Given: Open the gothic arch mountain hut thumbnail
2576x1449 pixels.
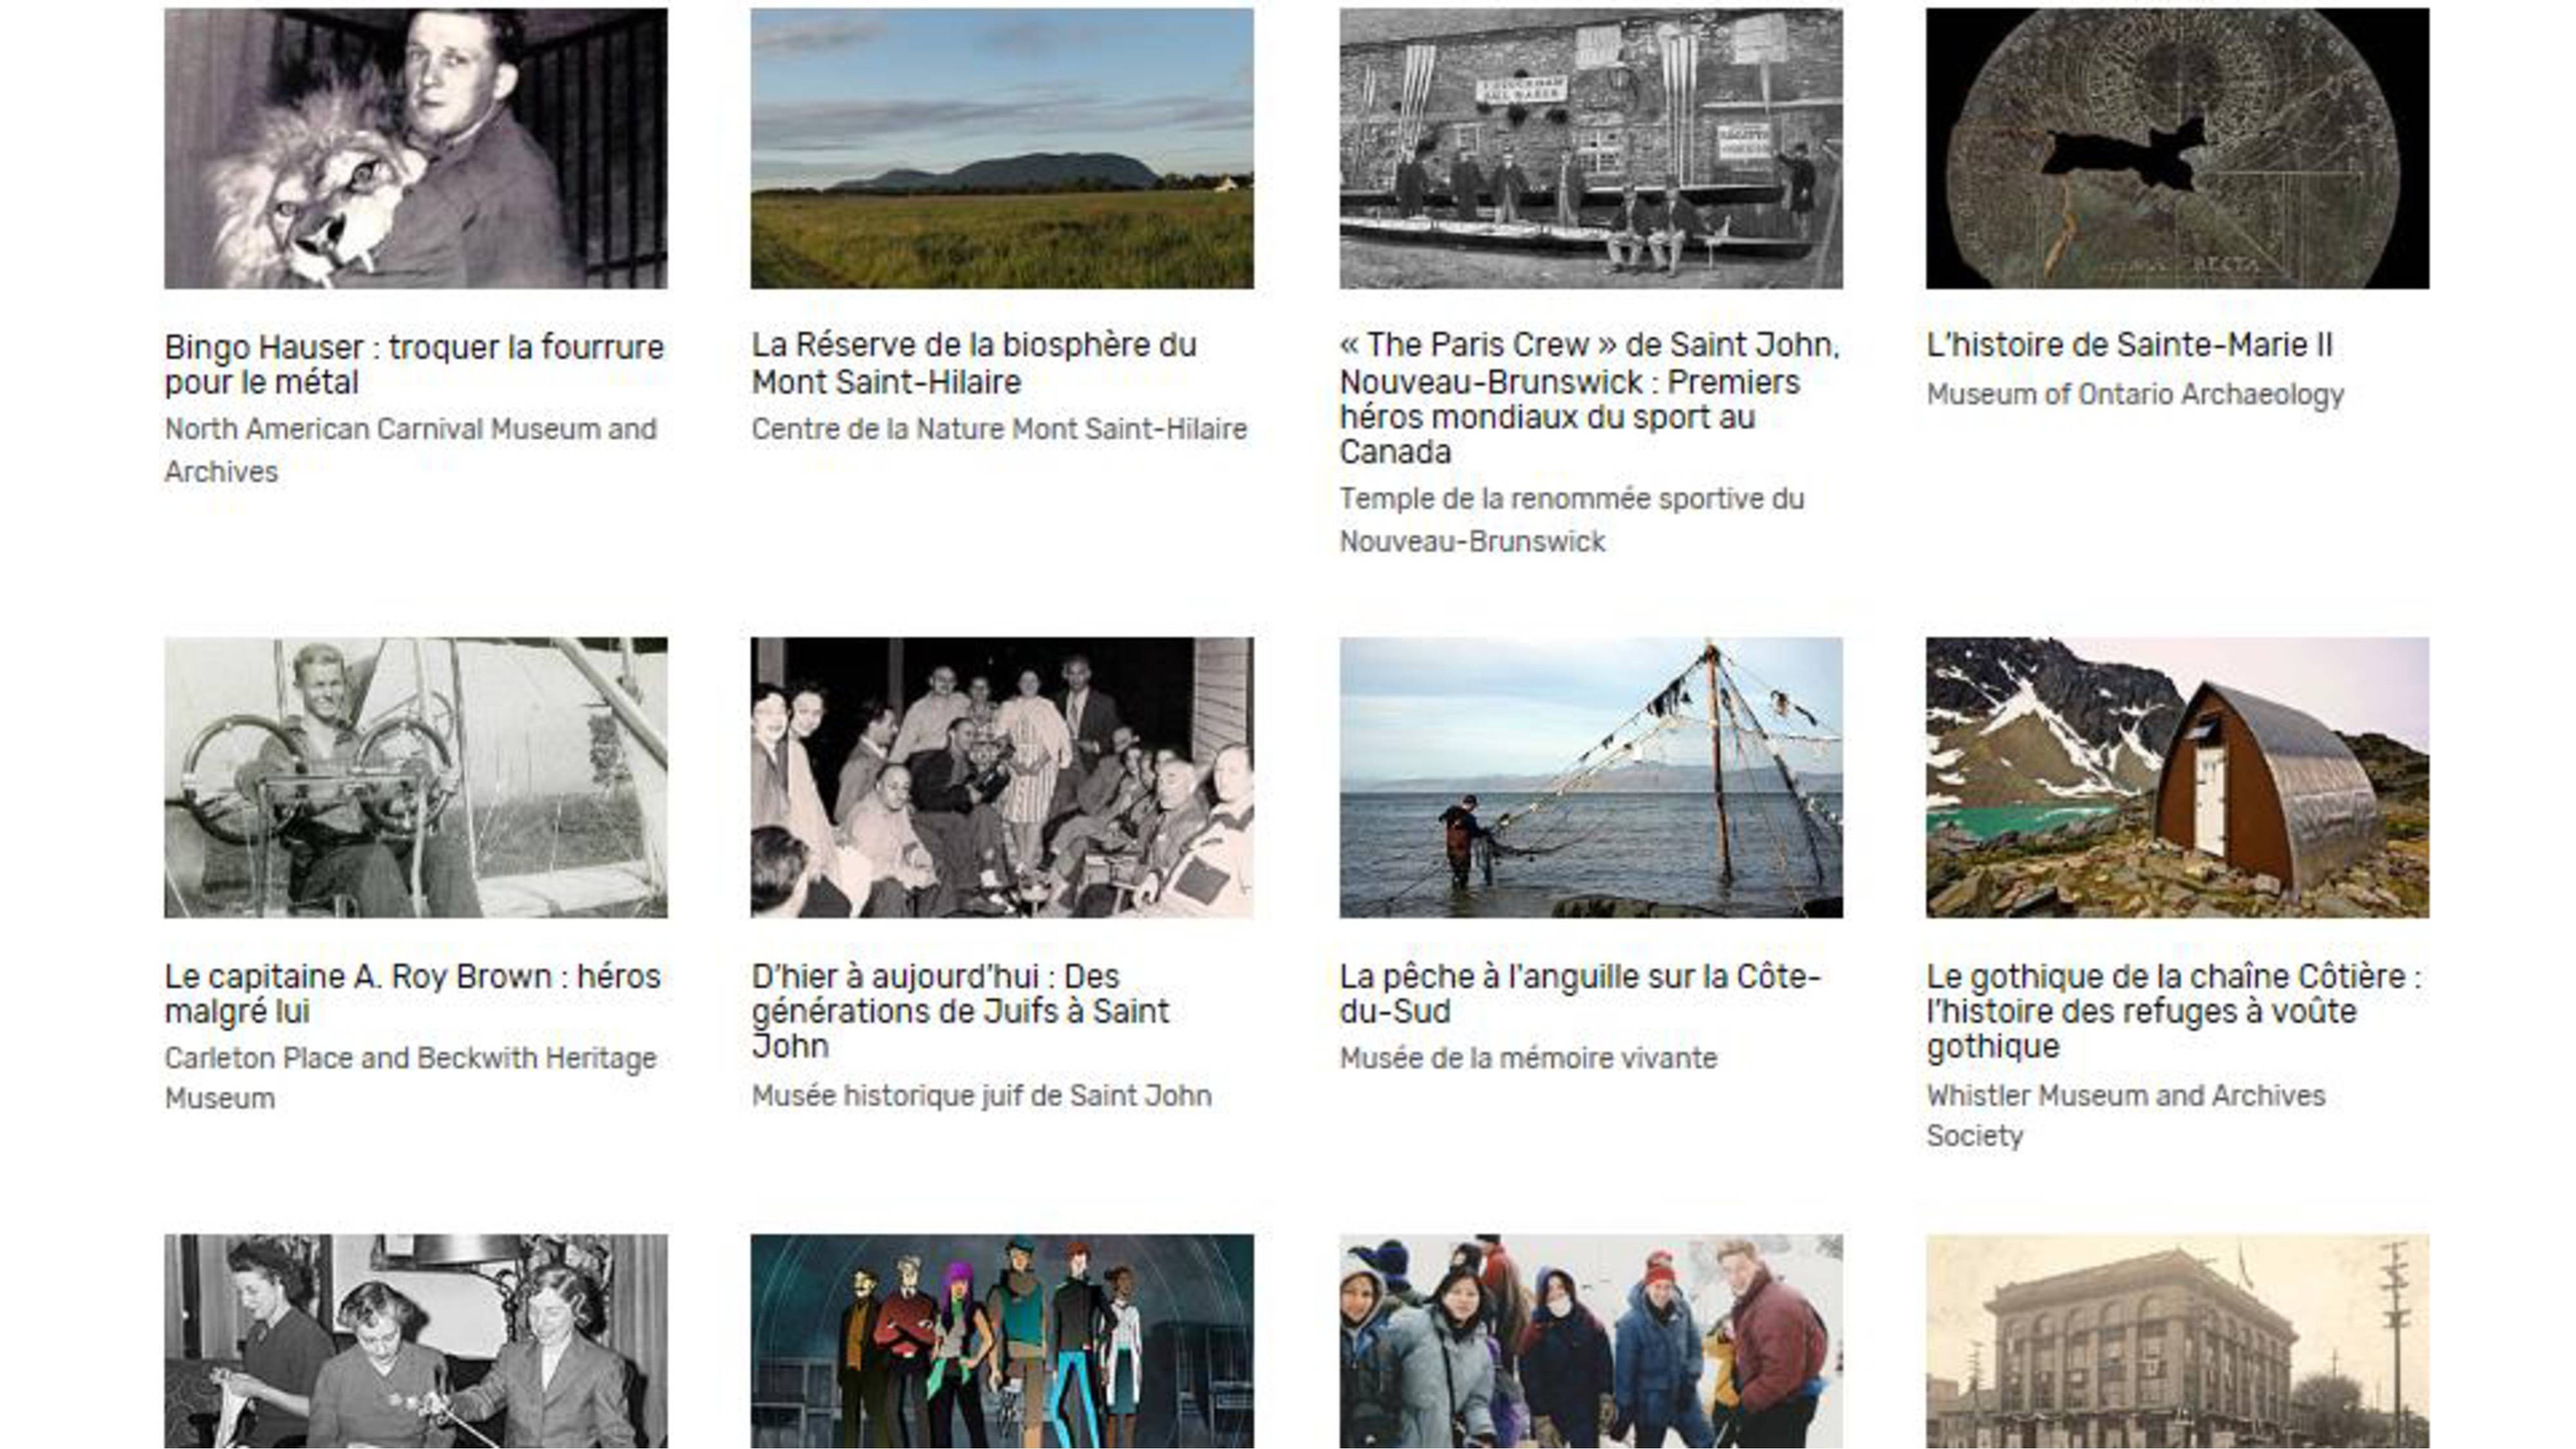Looking at the screenshot, I should [x=2177, y=777].
